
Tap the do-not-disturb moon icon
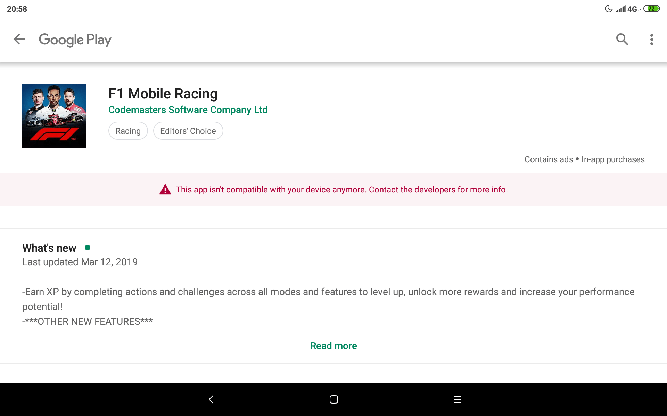[x=608, y=9]
